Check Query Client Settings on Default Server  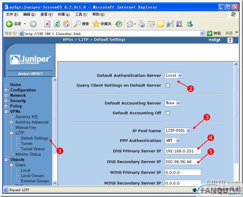(168, 85)
